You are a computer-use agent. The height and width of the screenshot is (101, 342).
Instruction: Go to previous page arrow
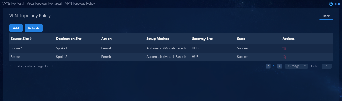coord(268,66)
